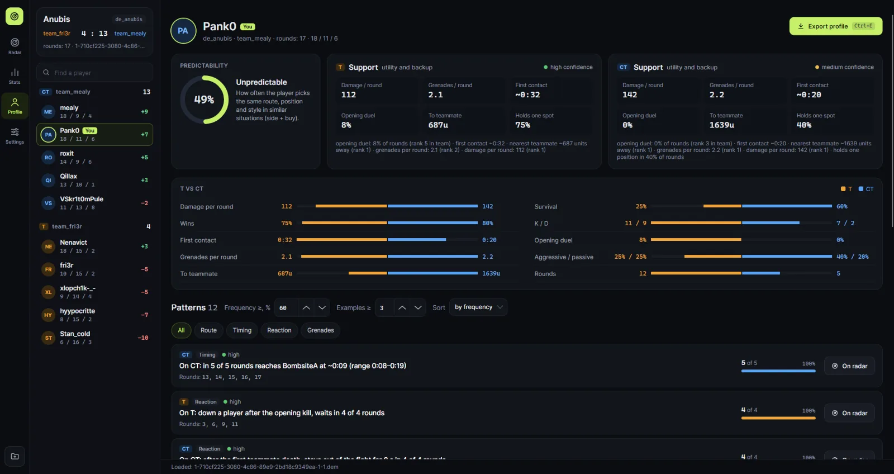The width and height of the screenshot is (894, 474).
Task: Click roxit's RO avatar icon
Action: (x=48, y=158)
